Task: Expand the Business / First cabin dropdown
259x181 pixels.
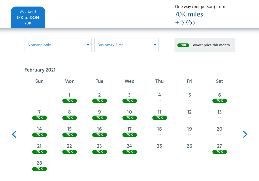Action: [126, 45]
